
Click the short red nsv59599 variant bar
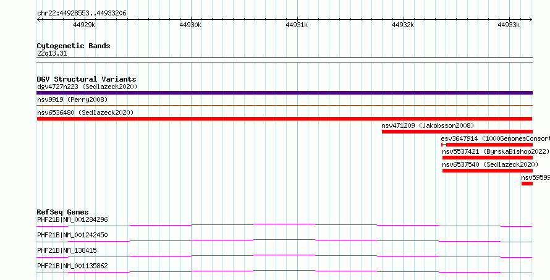527,184
